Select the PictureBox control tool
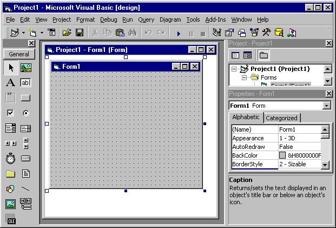This screenshot has height=228, width=336. [x=26, y=68]
